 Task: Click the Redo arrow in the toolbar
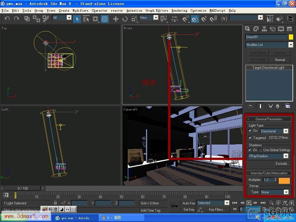tap(16, 18)
